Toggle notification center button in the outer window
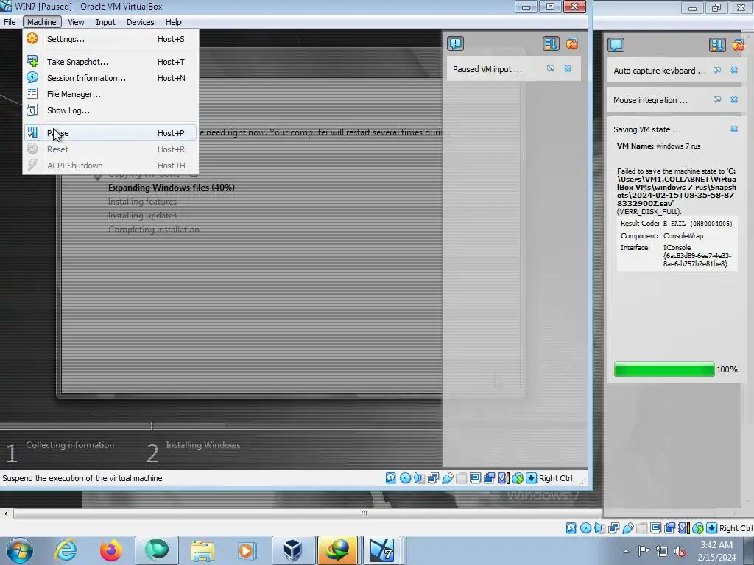Screen dimensions: 754x565 (x=616, y=45)
